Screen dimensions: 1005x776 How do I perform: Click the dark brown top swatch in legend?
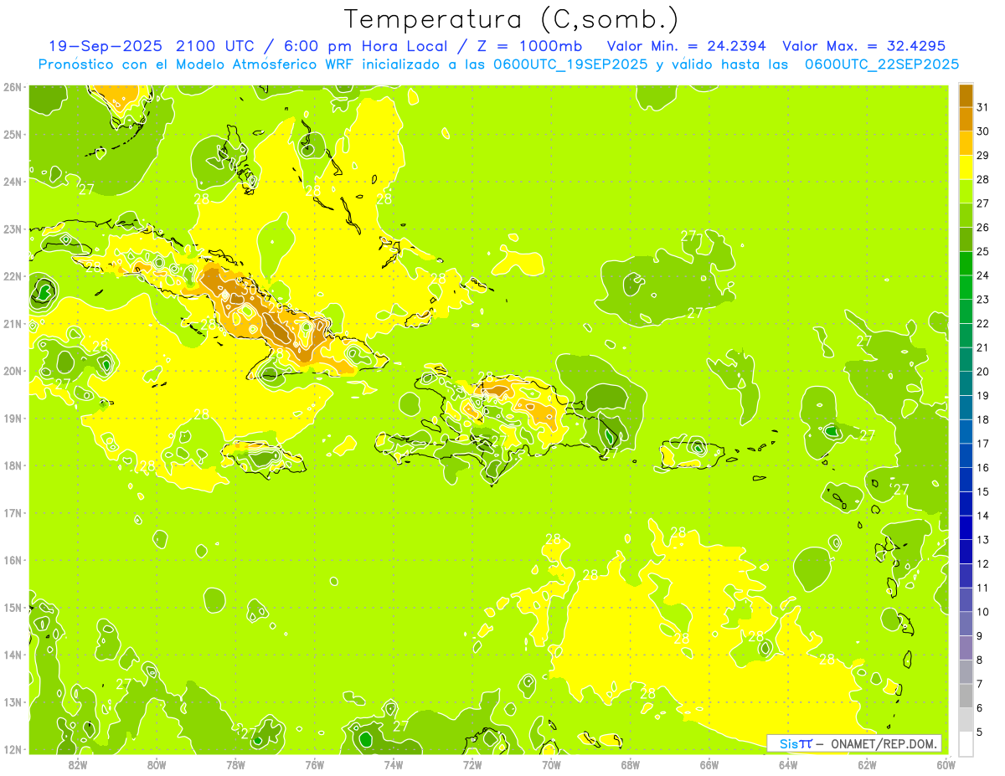tap(966, 95)
